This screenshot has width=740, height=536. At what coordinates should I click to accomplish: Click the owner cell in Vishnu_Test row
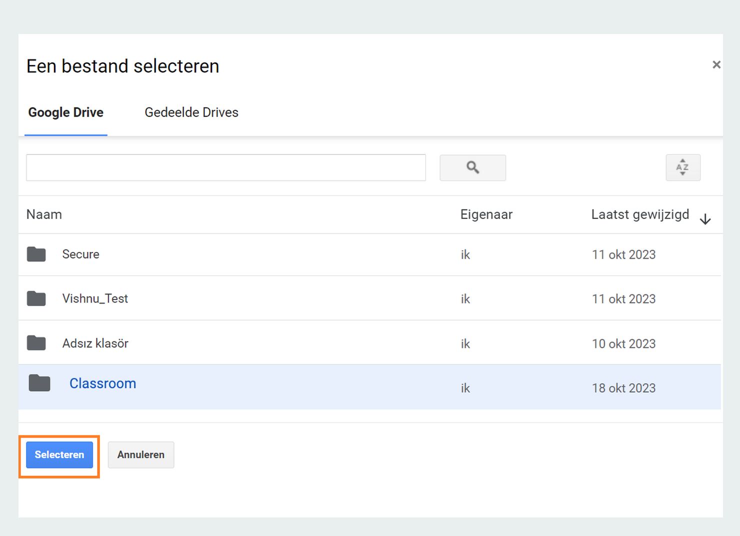coord(465,299)
